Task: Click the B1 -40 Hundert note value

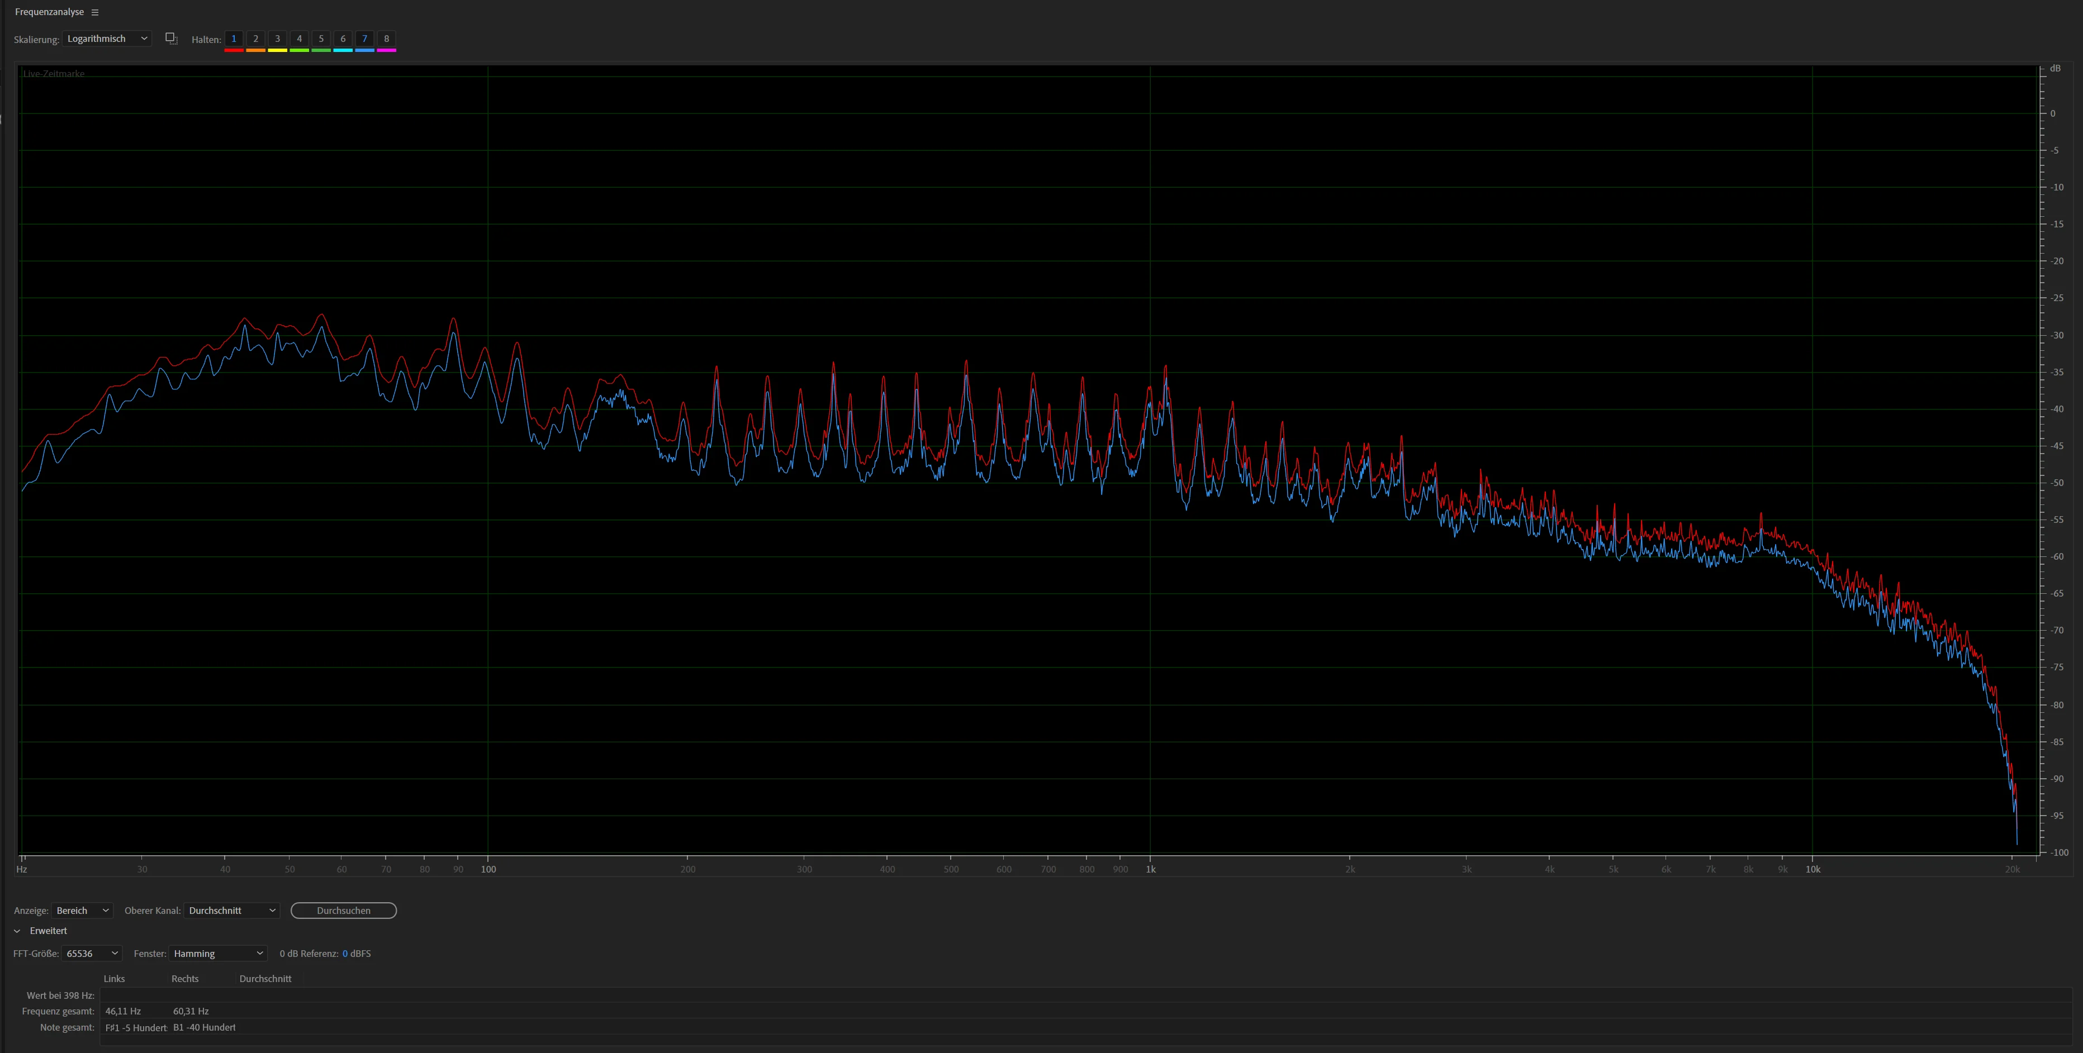Action: tap(205, 1028)
